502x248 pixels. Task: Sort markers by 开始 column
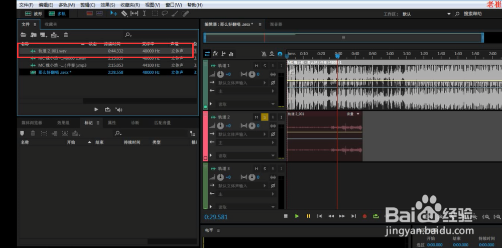click(x=71, y=143)
